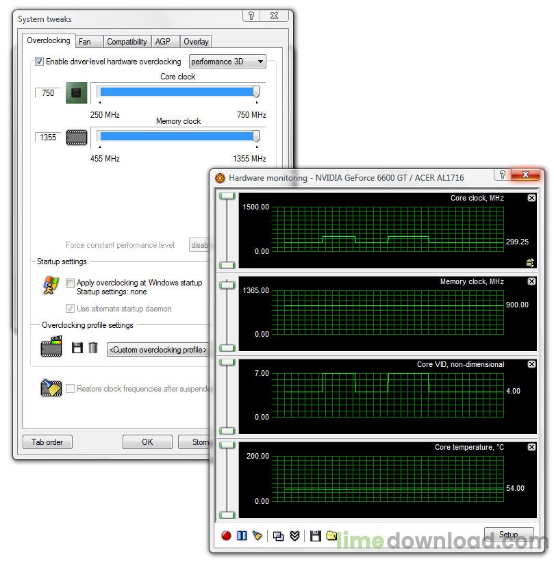Click the Memory clock value field showing 1355
Viewport: 554px width, 562px height.
(48, 138)
